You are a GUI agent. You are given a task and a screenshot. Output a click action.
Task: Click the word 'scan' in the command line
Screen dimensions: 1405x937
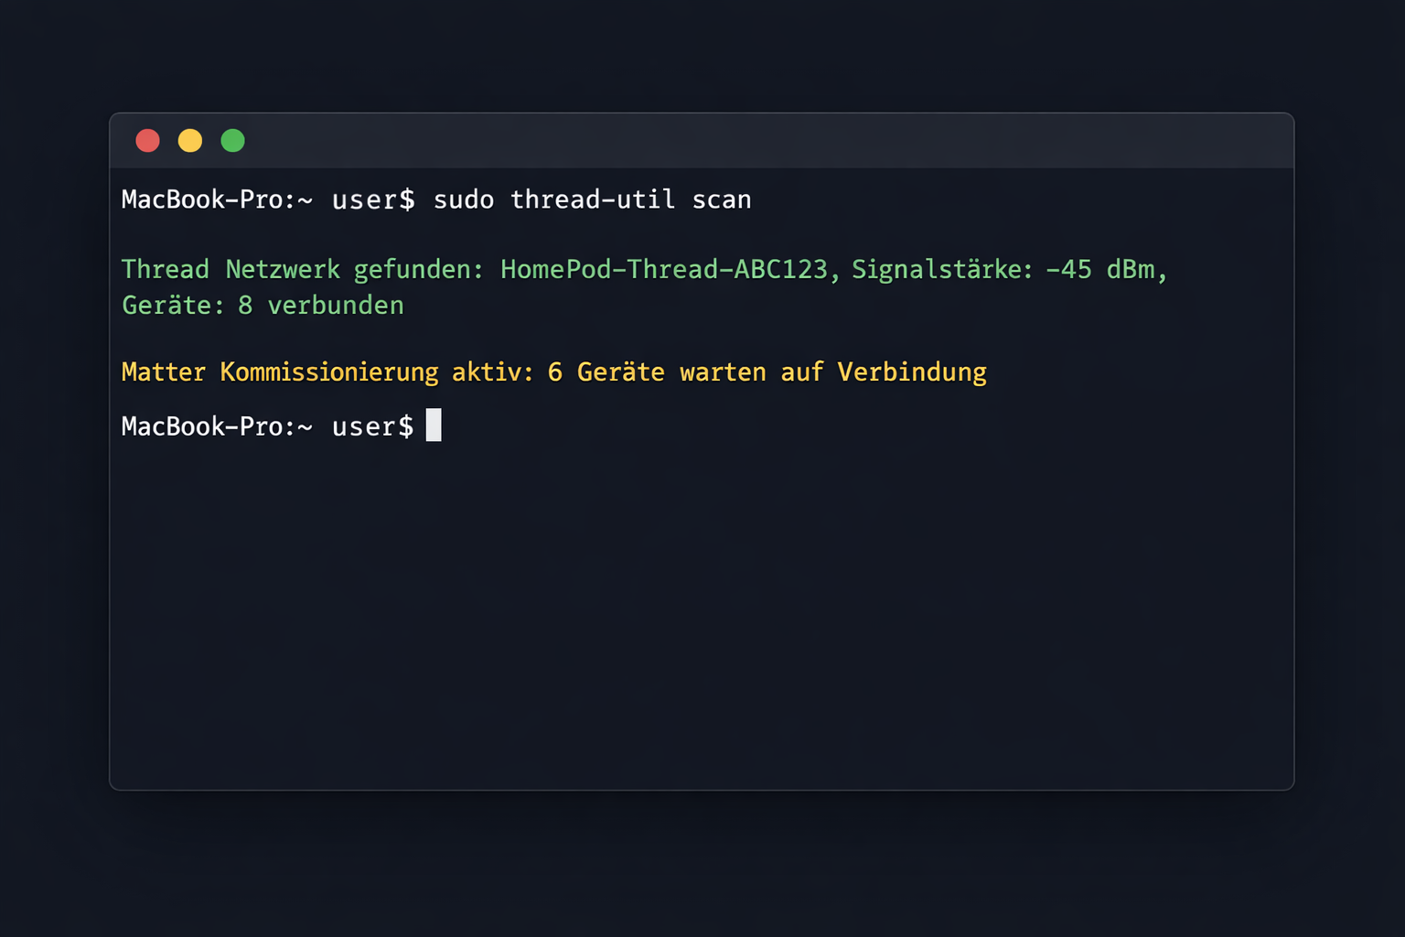click(722, 199)
